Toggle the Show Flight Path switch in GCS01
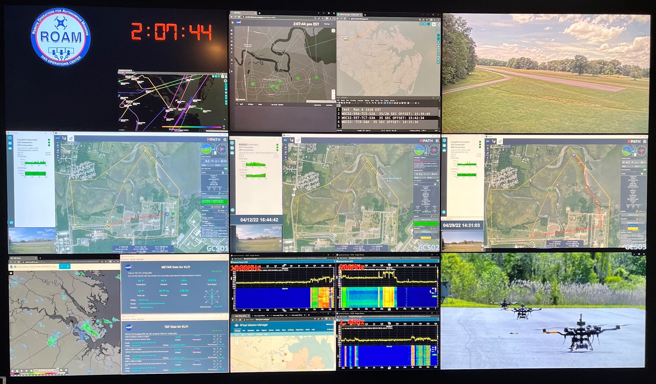The image size is (656, 384). tap(226, 169)
